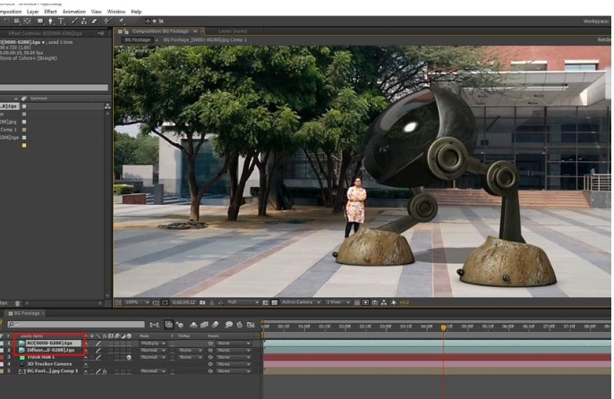
Task: Toggle 3D switch on Track Null 1 layer
Action: click(129, 357)
